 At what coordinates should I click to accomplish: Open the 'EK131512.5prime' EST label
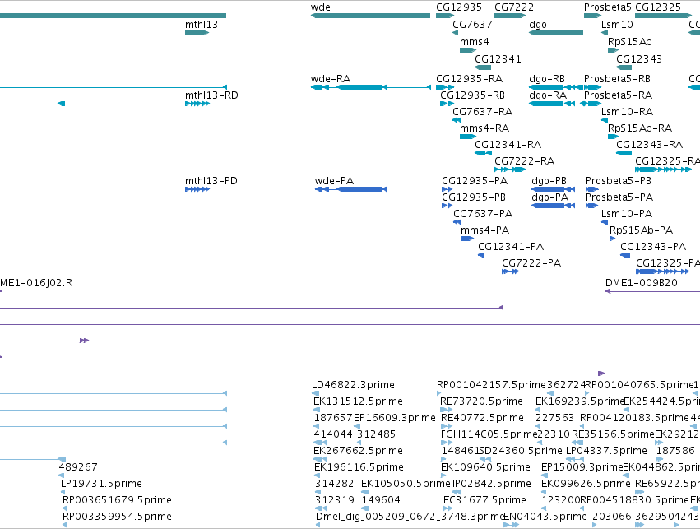pos(358,401)
